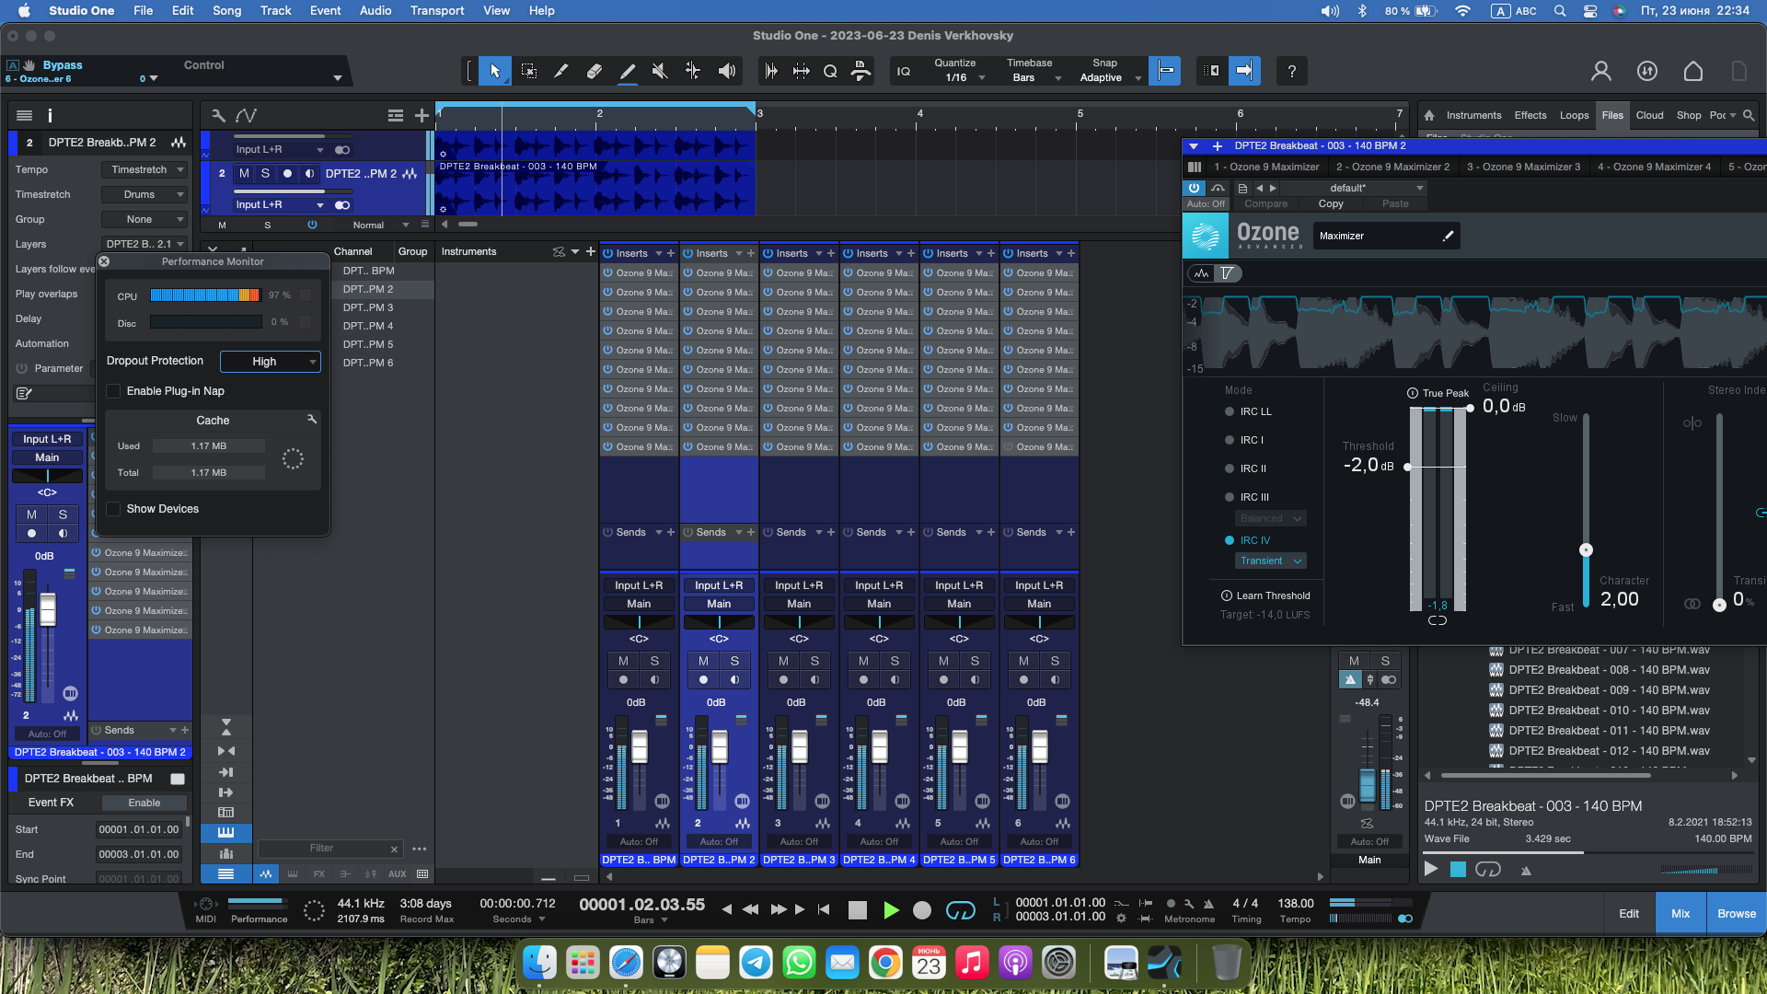Select the 2 - Ozone 9 Maximizer 2 tab
Screen dimensions: 1767x994
1392,167
